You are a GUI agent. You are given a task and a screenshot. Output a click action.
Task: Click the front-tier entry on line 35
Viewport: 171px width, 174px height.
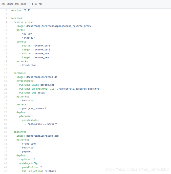(x=29, y=144)
